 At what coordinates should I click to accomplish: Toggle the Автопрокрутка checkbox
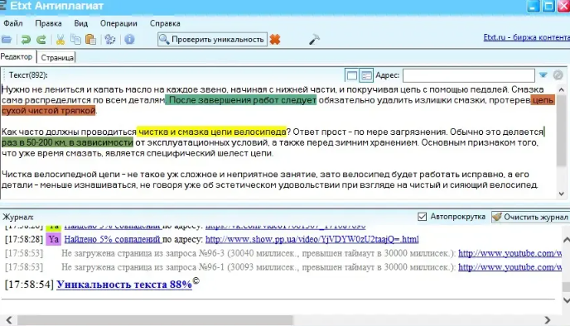422,217
